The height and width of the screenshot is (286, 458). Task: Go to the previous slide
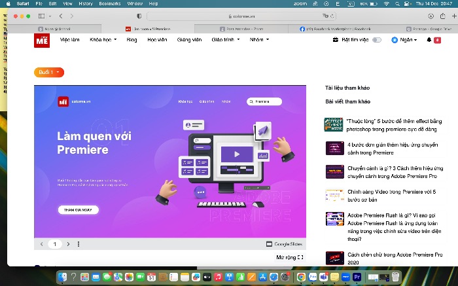click(x=41, y=244)
